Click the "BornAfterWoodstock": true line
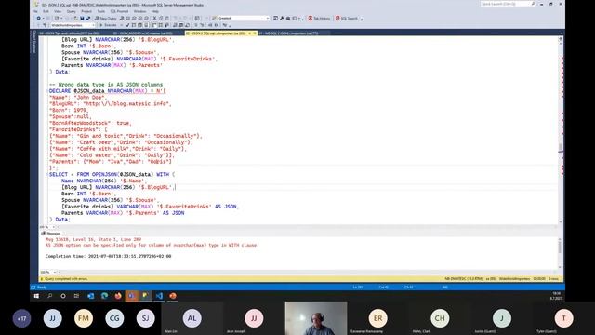This screenshot has height=335, width=595. click(x=90, y=123)
